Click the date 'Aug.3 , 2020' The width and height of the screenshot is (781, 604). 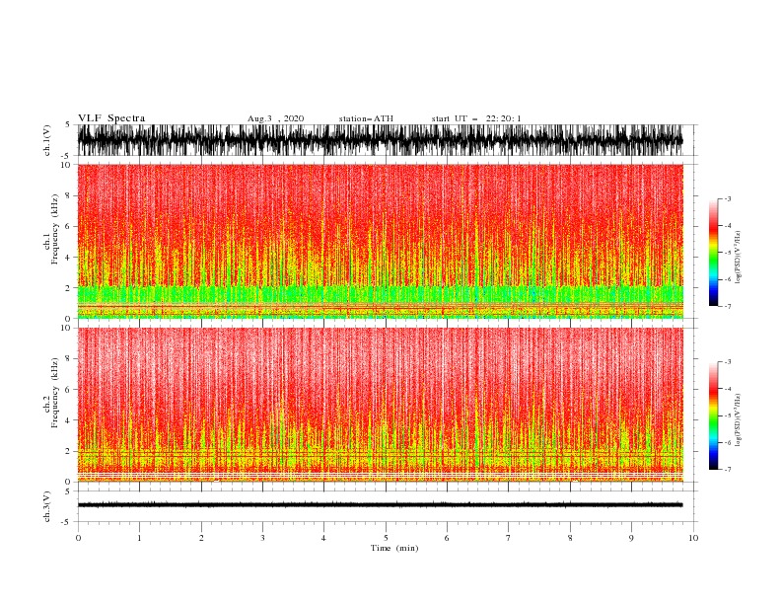(x=275, y=118)
